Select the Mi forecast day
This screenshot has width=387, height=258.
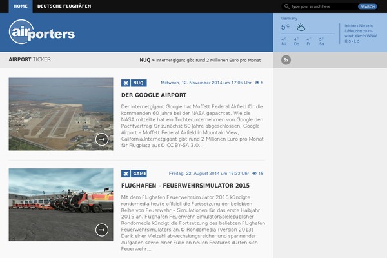point(284,41)
